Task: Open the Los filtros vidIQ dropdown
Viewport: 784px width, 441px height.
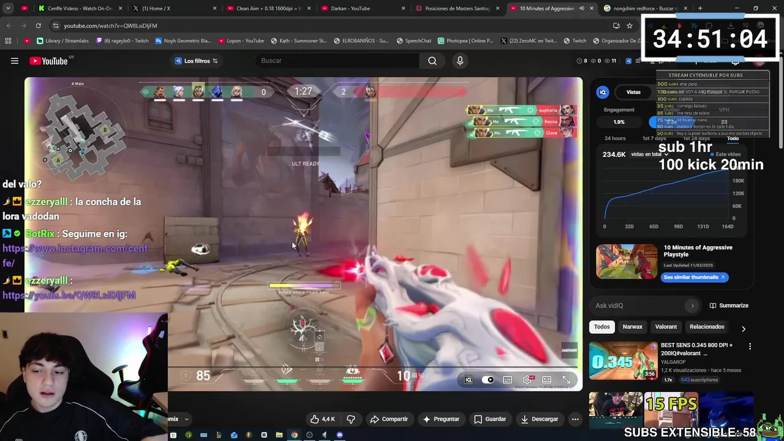Action: pyautogui.click(x=196, y=61)
